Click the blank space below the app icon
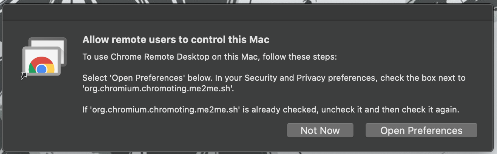497x154 pixels. (43, 113)
